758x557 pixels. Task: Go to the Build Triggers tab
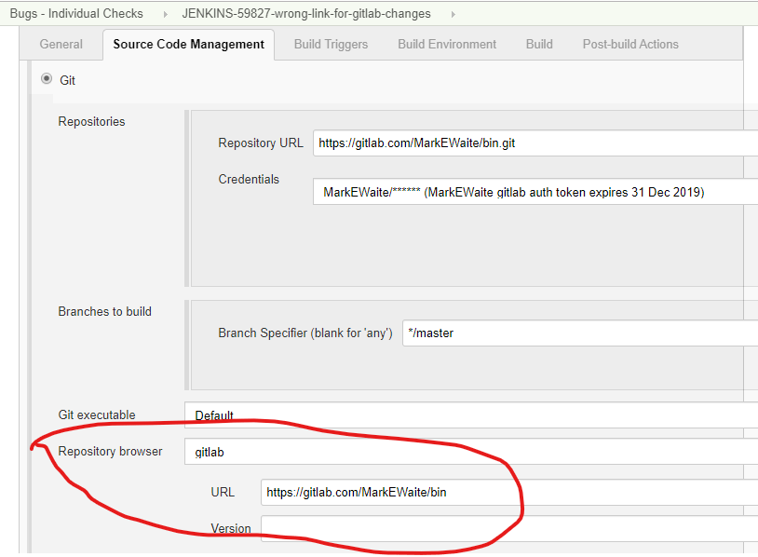click(x=331, y=44)
